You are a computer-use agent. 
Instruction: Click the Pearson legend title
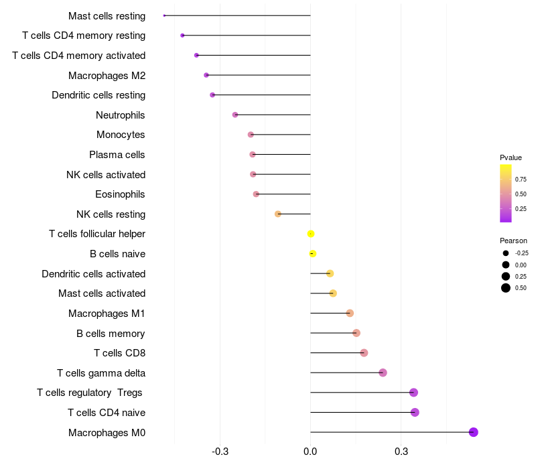coord(513,241)
